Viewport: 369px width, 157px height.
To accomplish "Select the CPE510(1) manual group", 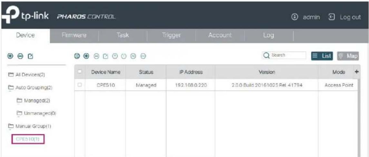I will coord(28,139).
